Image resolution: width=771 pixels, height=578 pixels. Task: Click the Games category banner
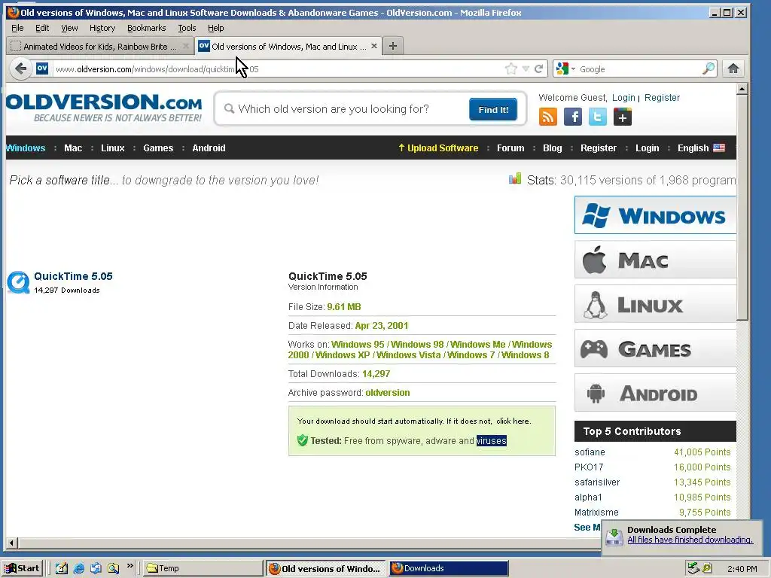pyautogui.click(x=655, y=348)
